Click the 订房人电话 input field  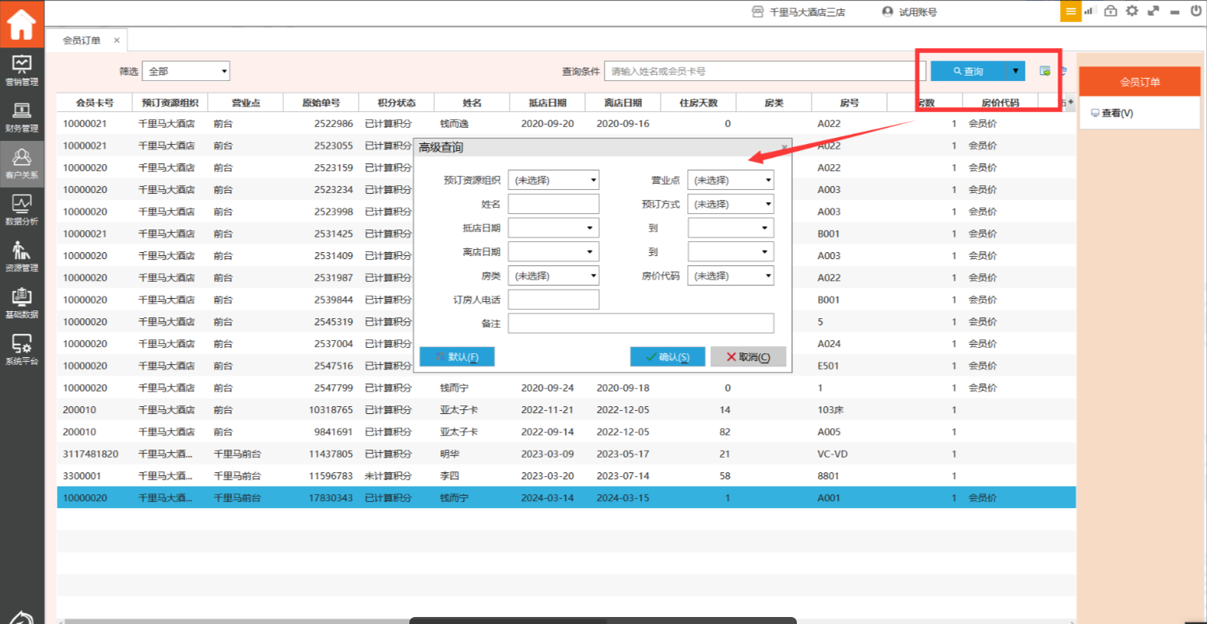553,300
